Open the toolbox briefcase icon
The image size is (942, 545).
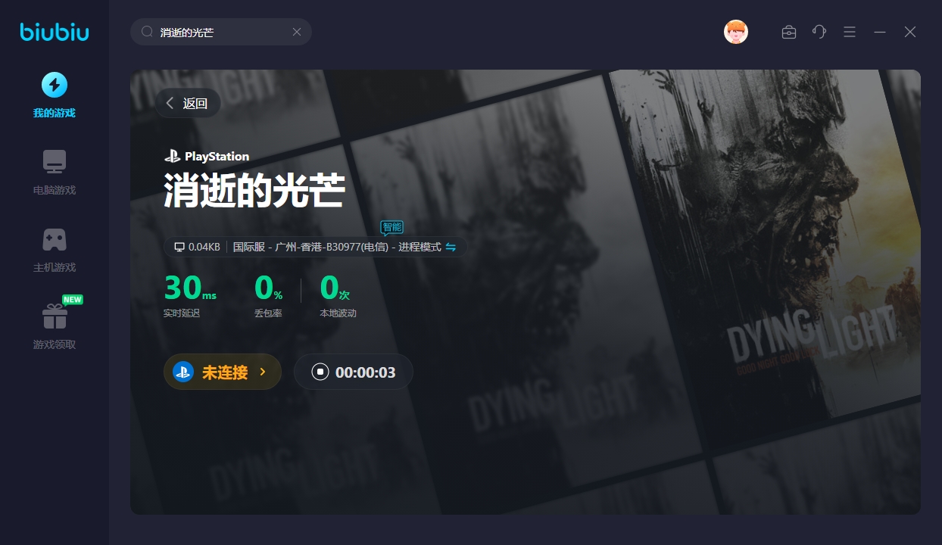coord(789,32)
